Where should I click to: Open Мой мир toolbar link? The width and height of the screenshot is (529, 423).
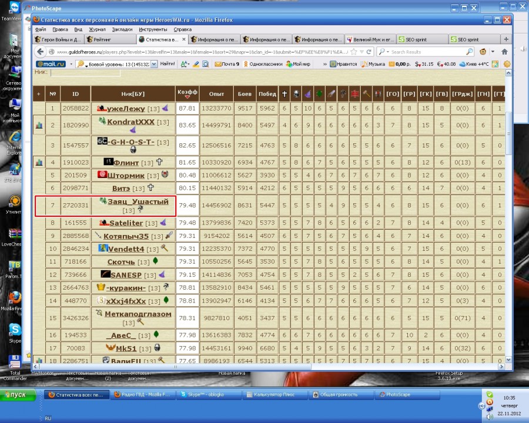(298, 64)
